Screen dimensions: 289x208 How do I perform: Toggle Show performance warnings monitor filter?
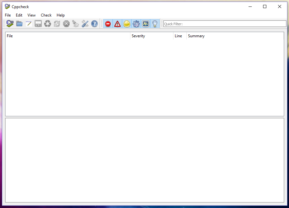[146, 24]
